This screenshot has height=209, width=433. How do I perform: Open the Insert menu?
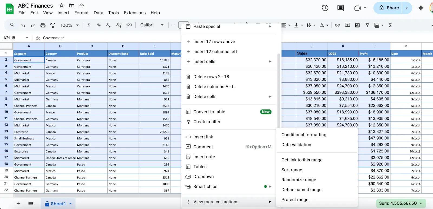(x=63, y=13)
